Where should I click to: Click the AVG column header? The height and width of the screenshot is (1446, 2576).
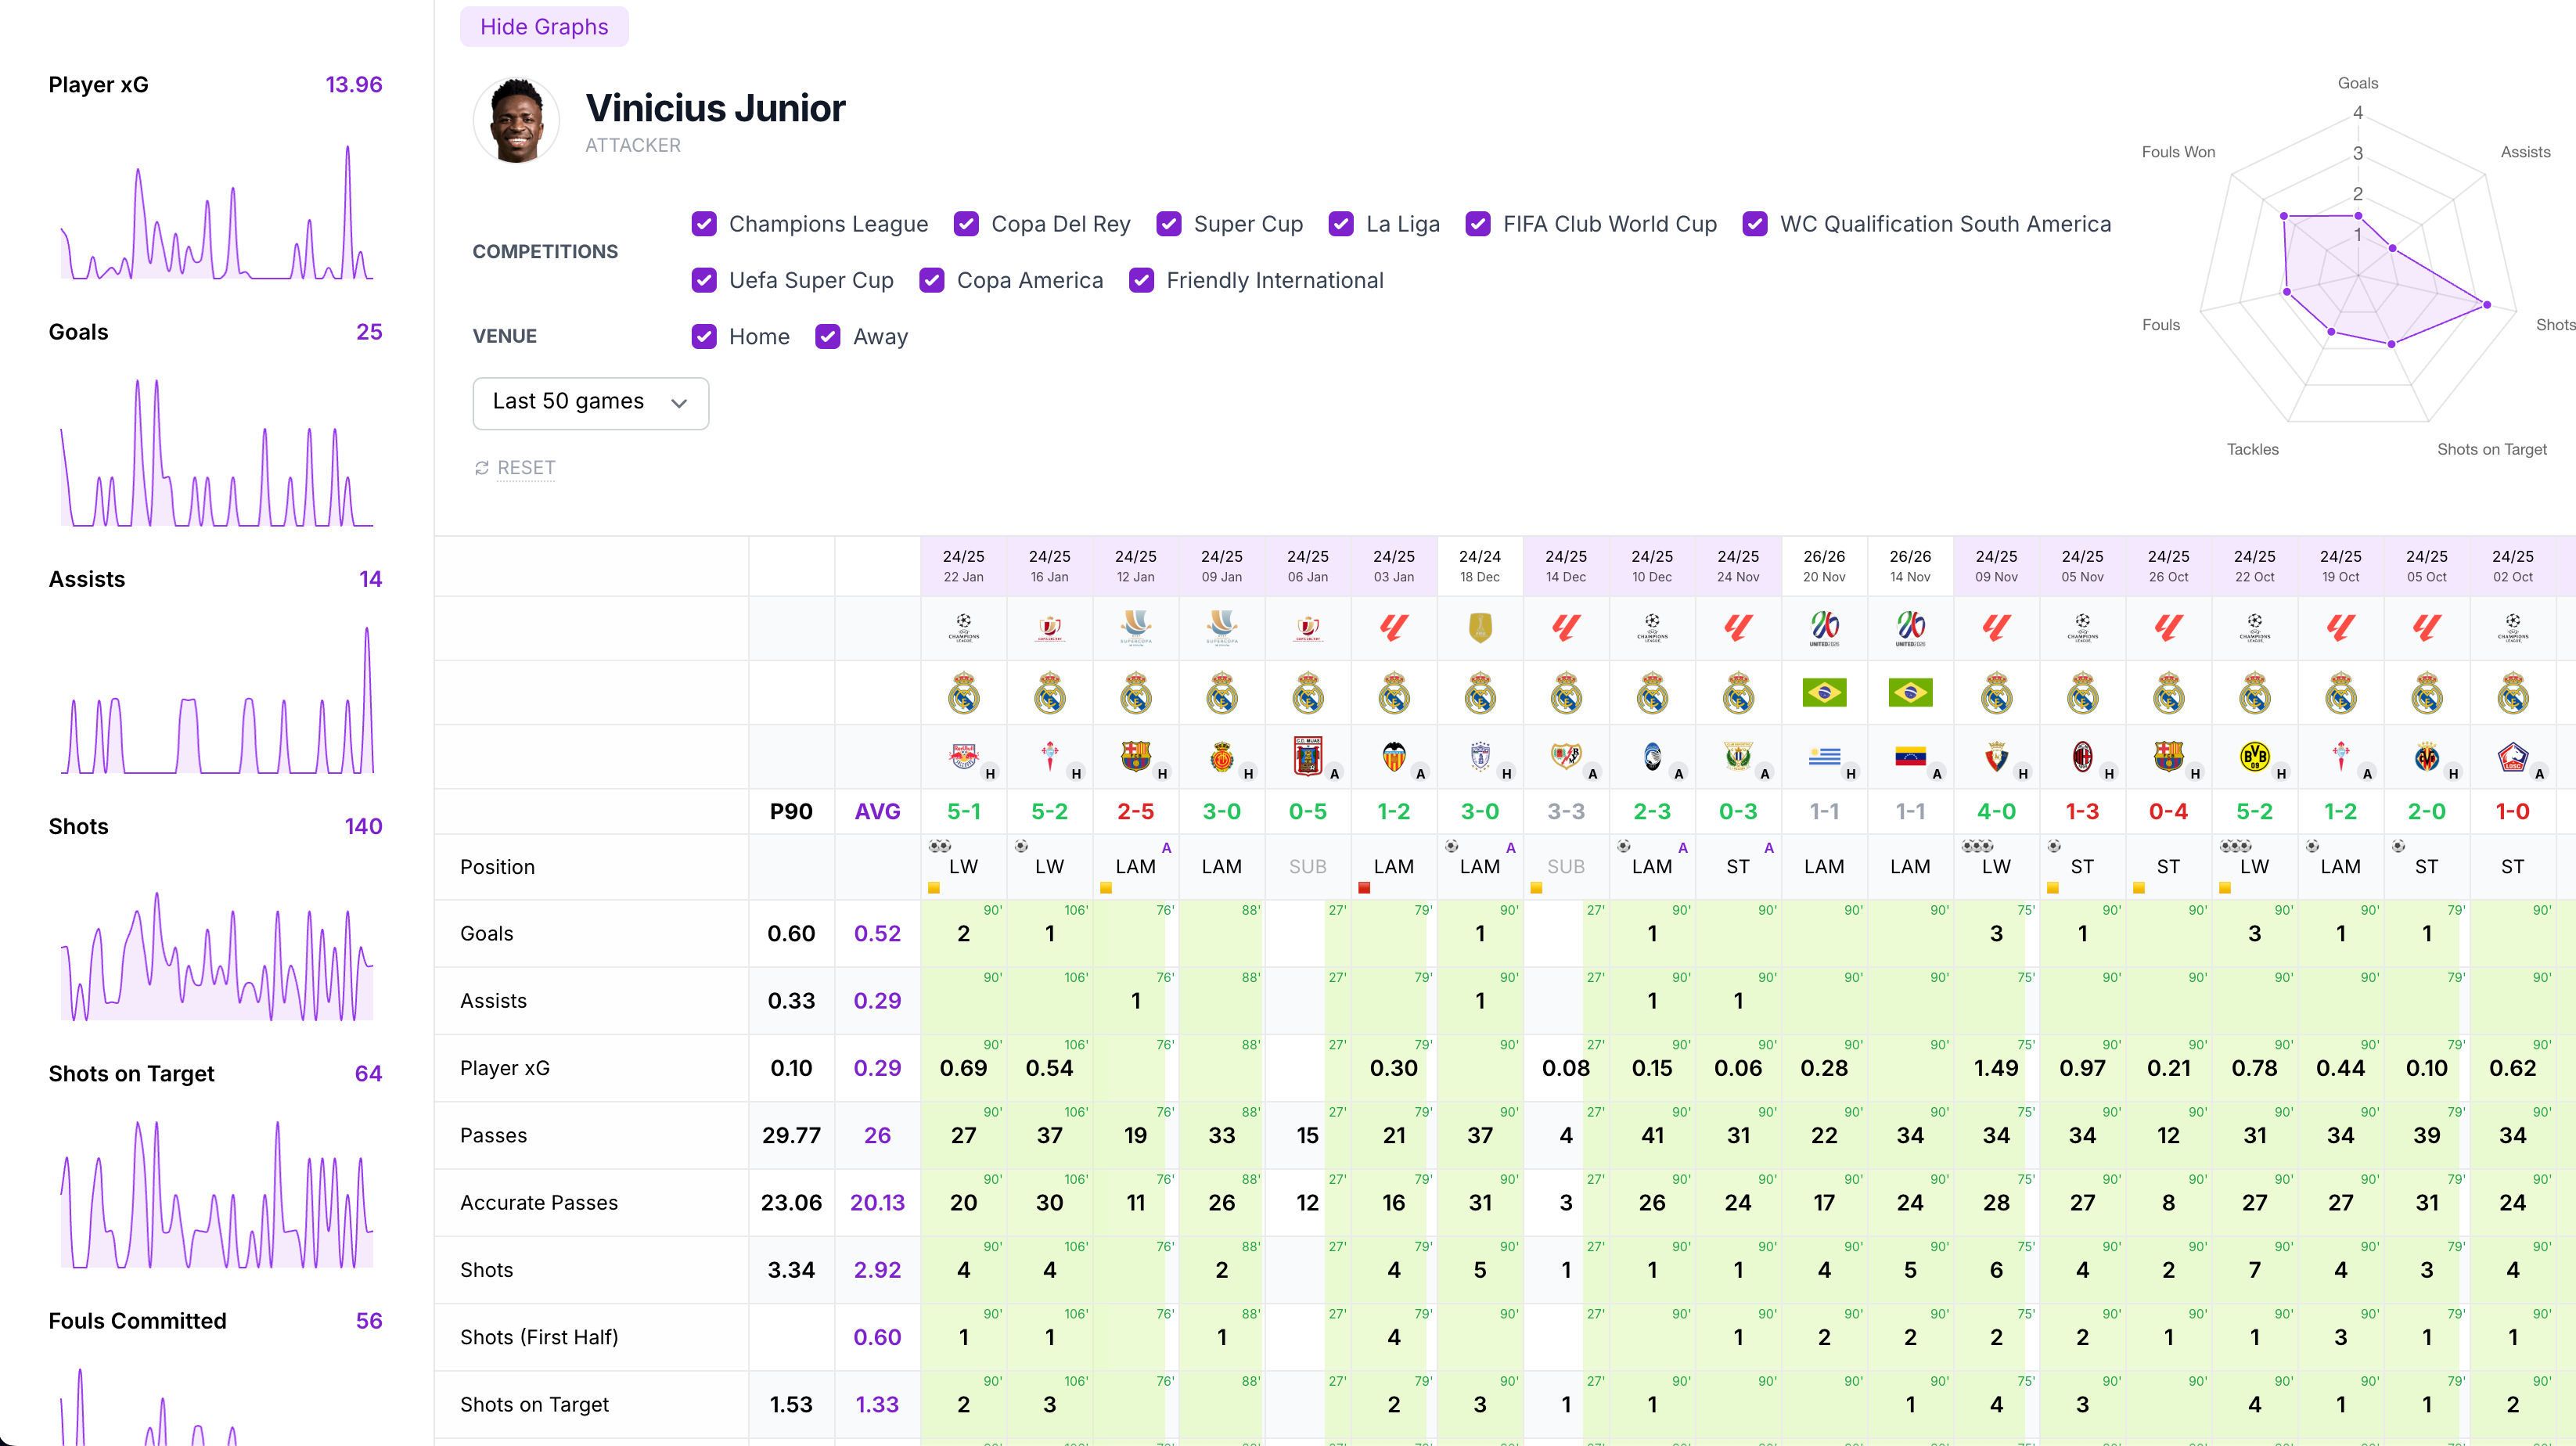pos(877,811)
